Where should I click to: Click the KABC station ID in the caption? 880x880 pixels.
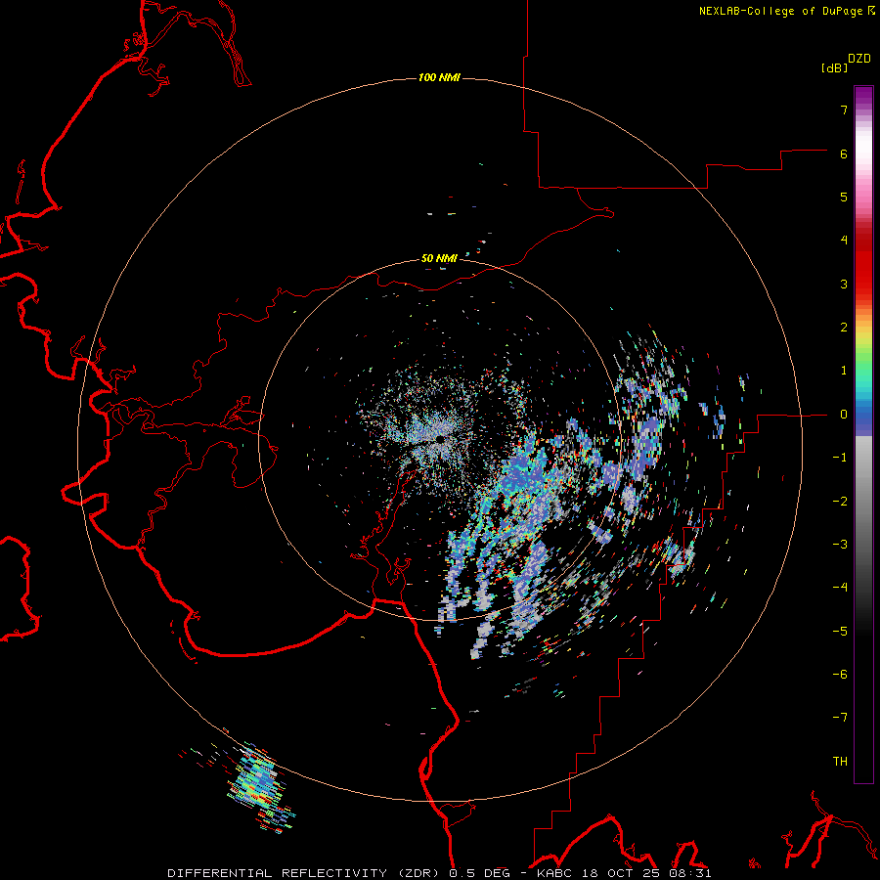[554, 873]
